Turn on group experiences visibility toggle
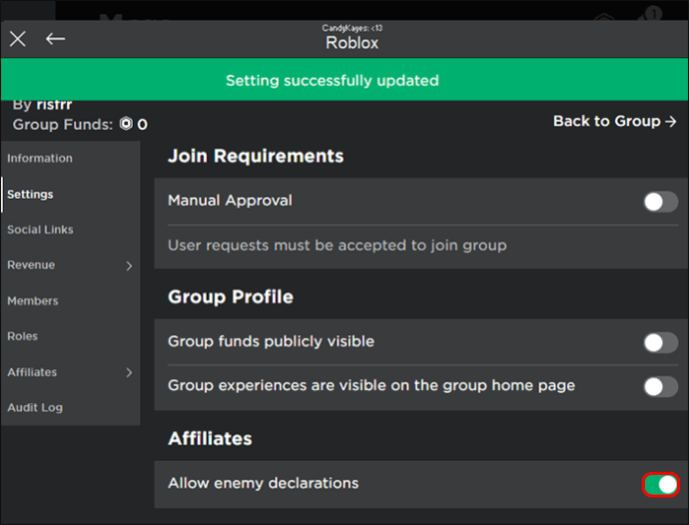The image size is (689, 525). coord(661,386)
